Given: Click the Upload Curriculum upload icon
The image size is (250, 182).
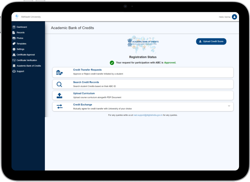Looking at the screenshot, I should point(59,95).
